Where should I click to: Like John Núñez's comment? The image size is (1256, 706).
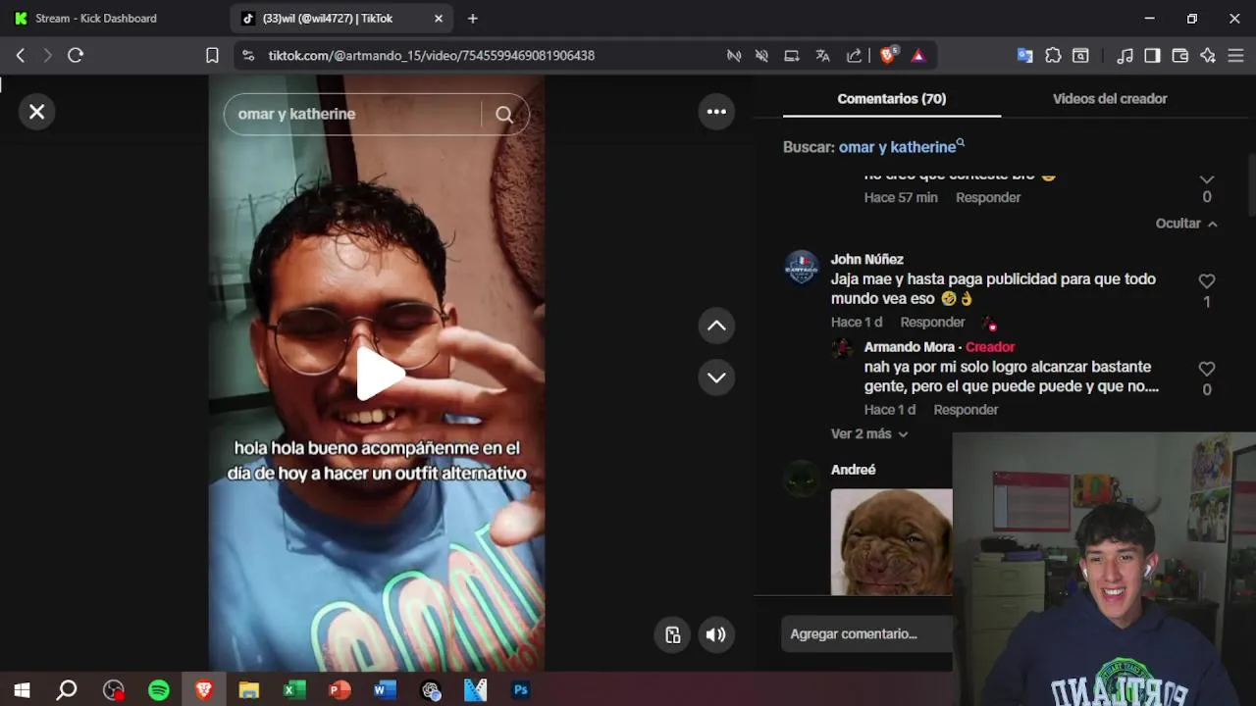coord(1207,281)
